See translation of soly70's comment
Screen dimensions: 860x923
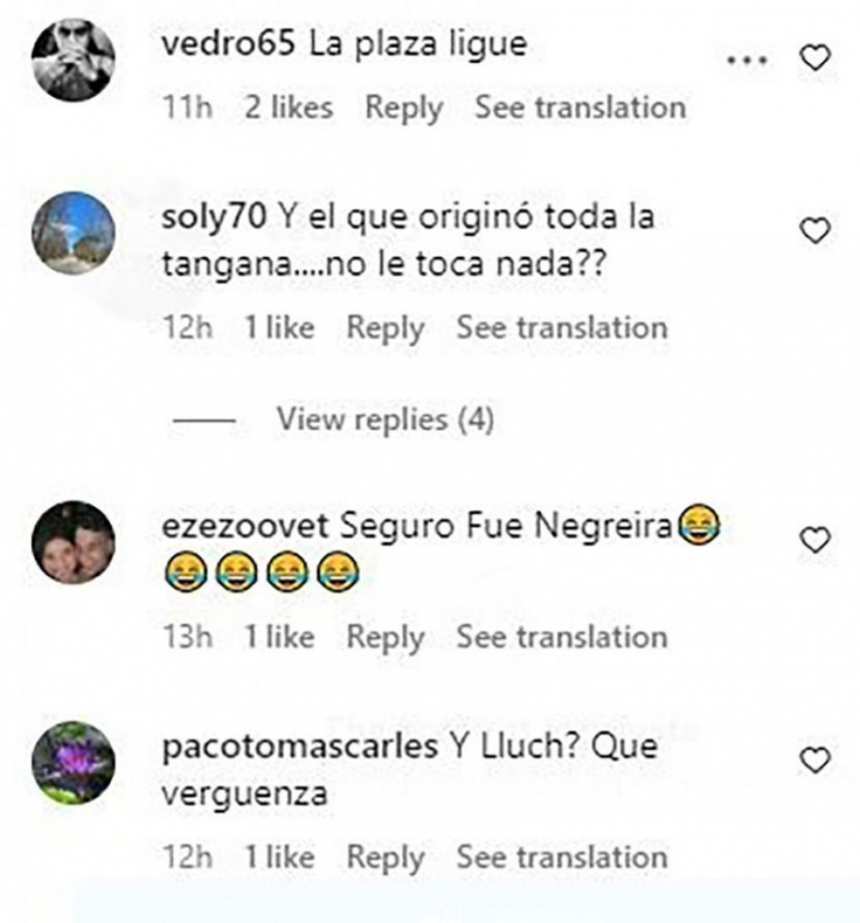pyautogui.click(x=562, y=328)
